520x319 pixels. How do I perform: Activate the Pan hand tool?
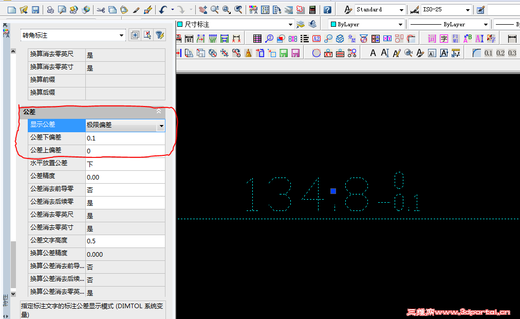pos(203,10)
